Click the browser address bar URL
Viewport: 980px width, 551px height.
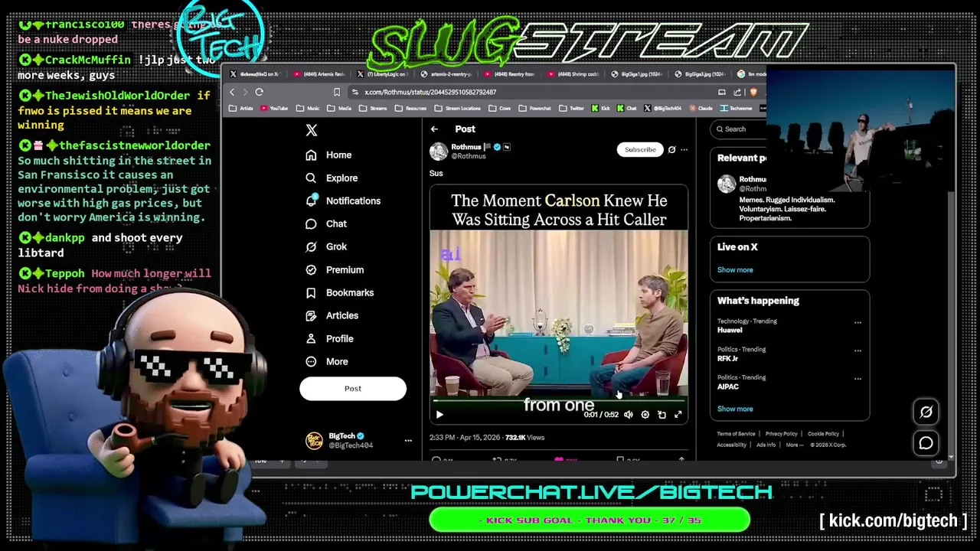[x=430, y=92]
